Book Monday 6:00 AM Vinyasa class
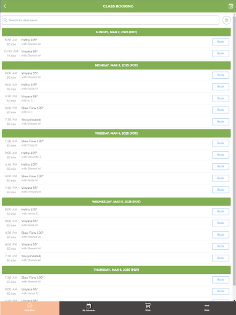Screen dimensions: 236x315 coord(221,75)
